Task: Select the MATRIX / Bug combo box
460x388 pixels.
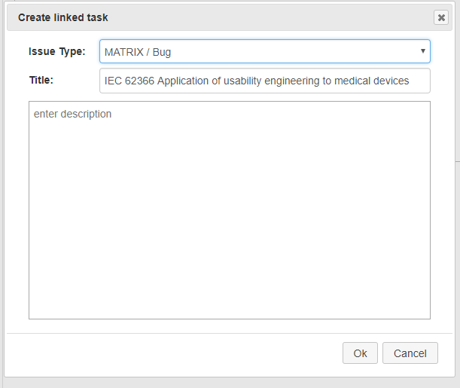Action: (264, 51)
